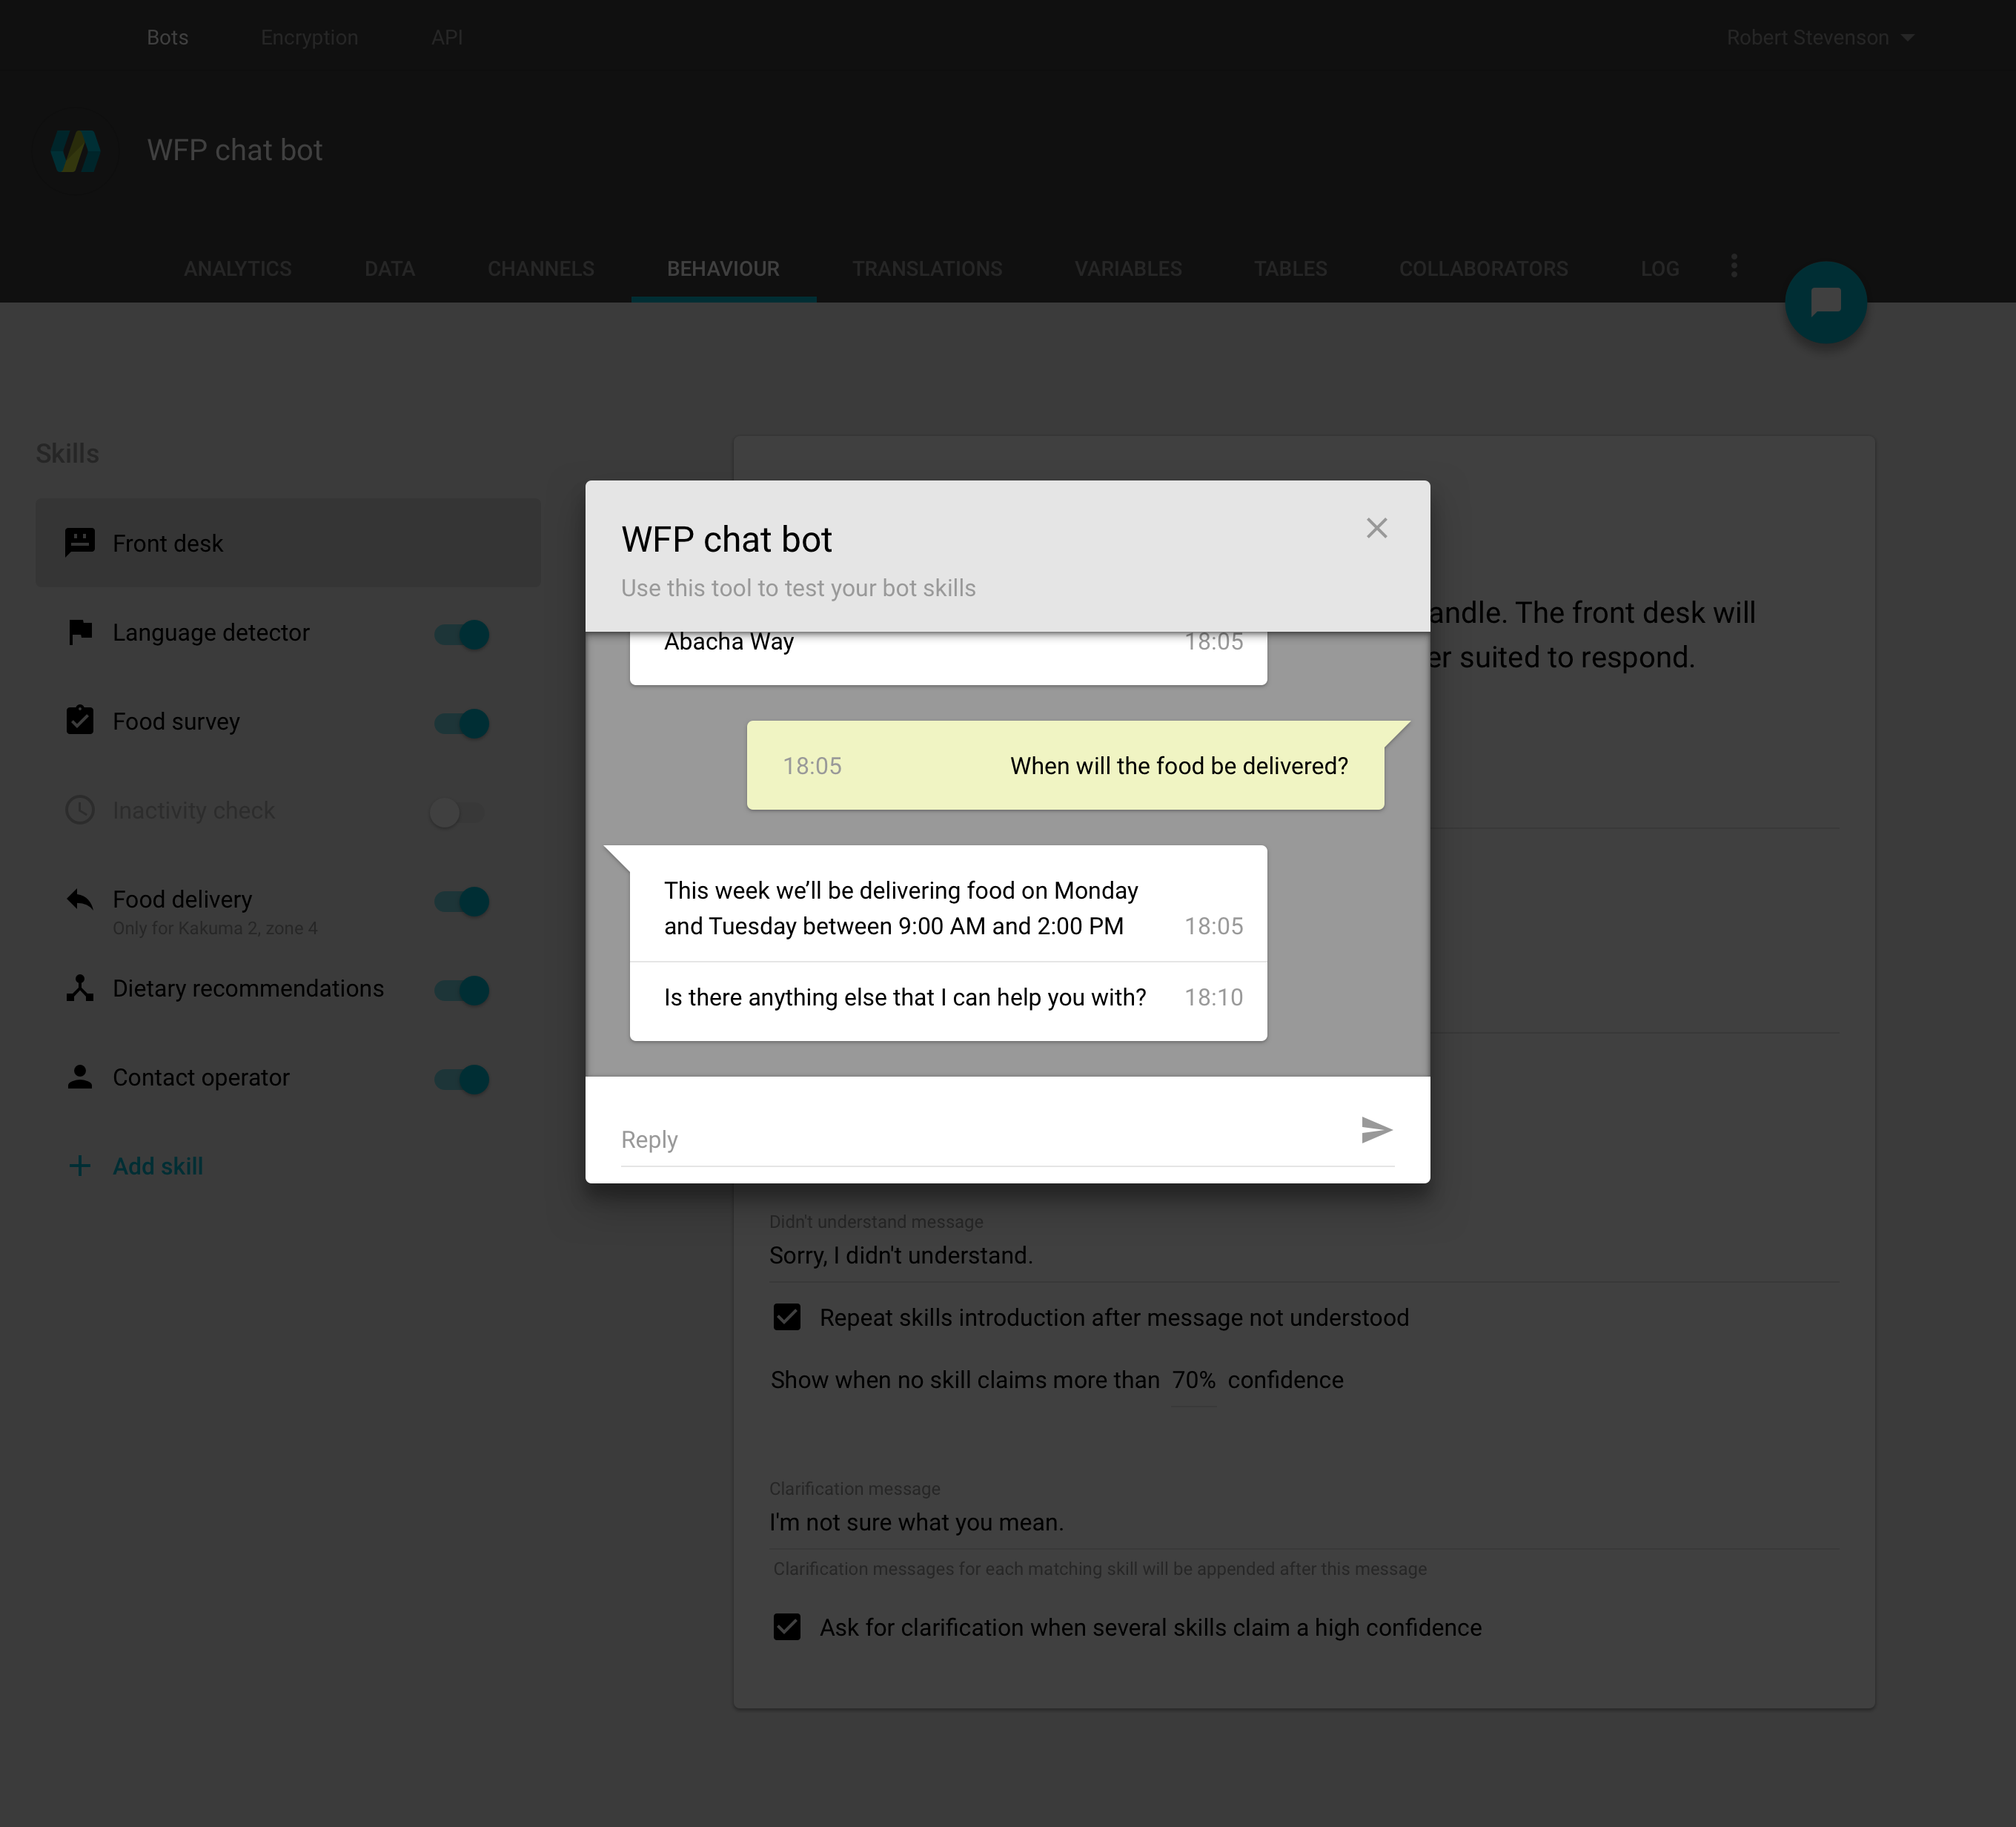
Task: Click the 'Abacha Way' chat message
Action: 948,658
